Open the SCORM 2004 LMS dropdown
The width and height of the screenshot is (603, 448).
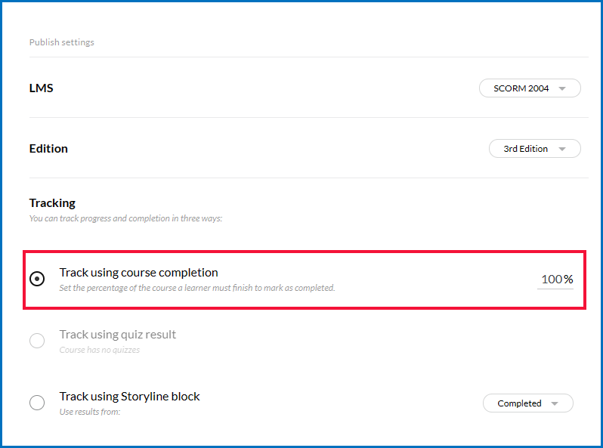tap(529, 88)
